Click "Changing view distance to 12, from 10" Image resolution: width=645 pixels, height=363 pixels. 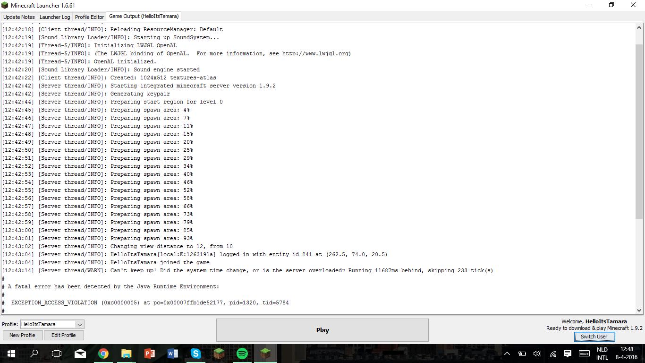(x=117, y=246)
